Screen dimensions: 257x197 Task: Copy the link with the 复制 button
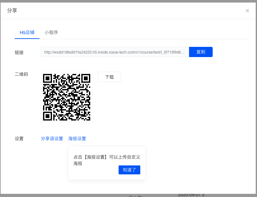pos(201,52)
